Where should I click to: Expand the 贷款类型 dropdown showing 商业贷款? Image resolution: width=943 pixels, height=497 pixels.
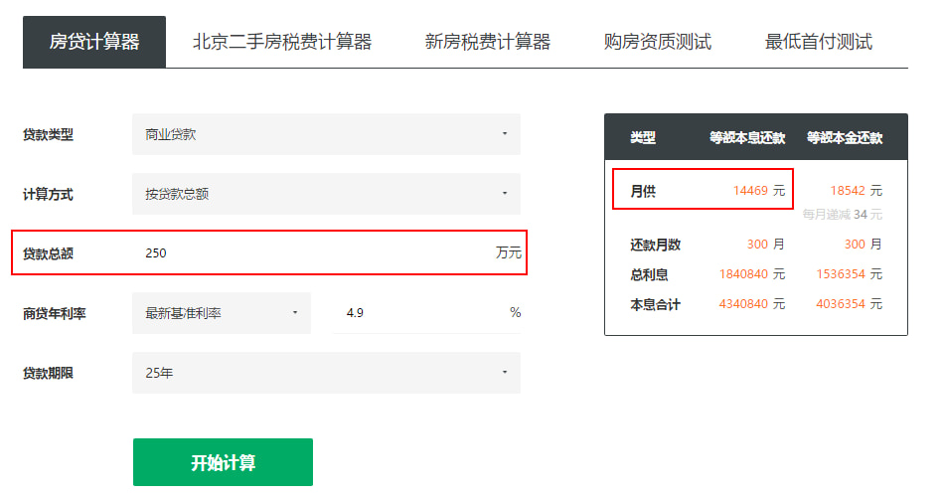pos(326,134)
